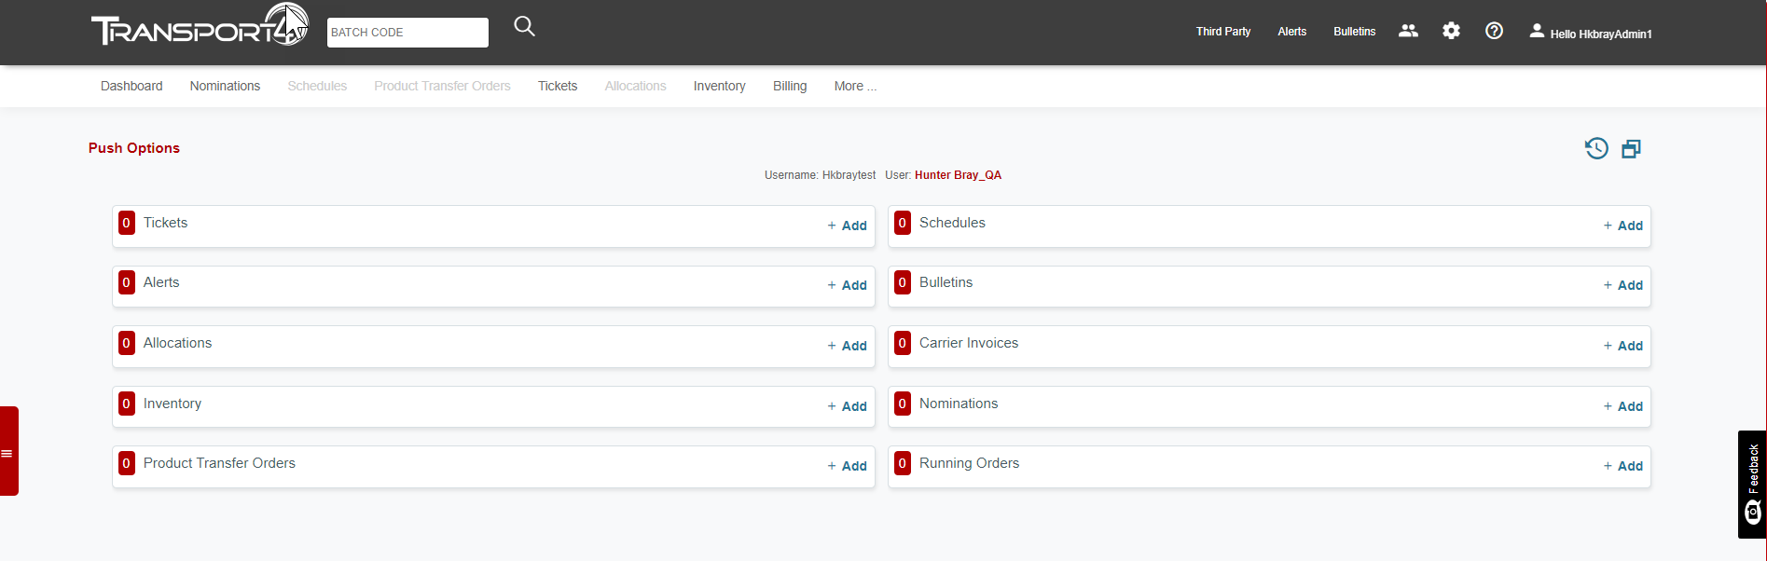Add a Carrier Invoices push option
Screen dimensions: 1767x561
[1622, 346]
